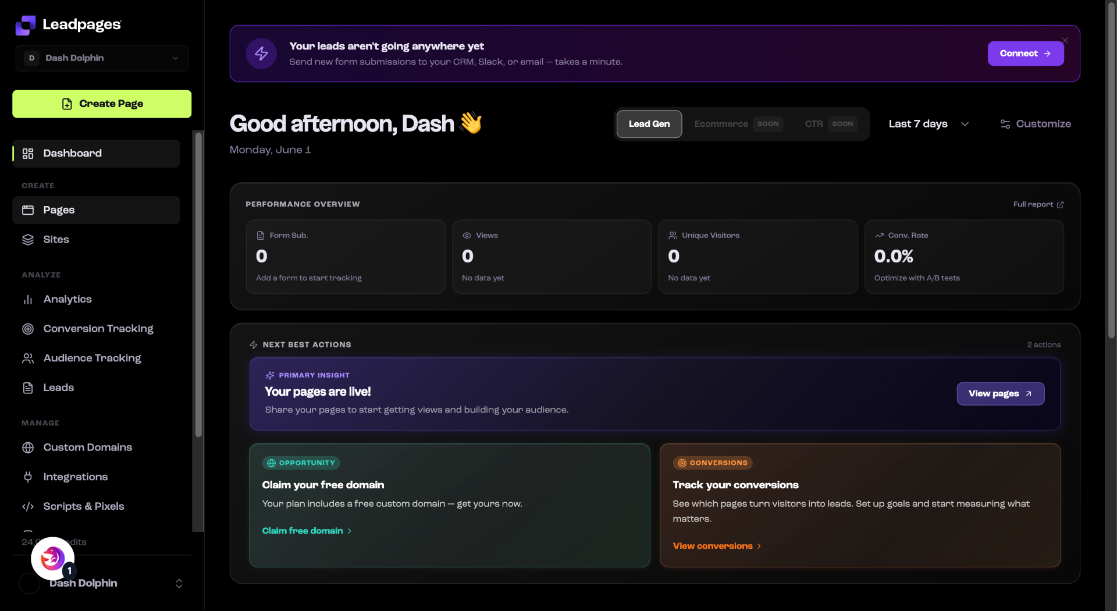This screenshot has width=1117, height=611.
Task: Click the lightning bolt banner icon
Action: [261, 54]
